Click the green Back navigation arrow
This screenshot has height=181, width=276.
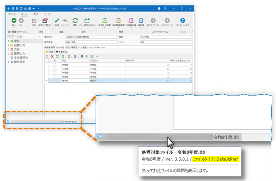(x=14, y=21)
